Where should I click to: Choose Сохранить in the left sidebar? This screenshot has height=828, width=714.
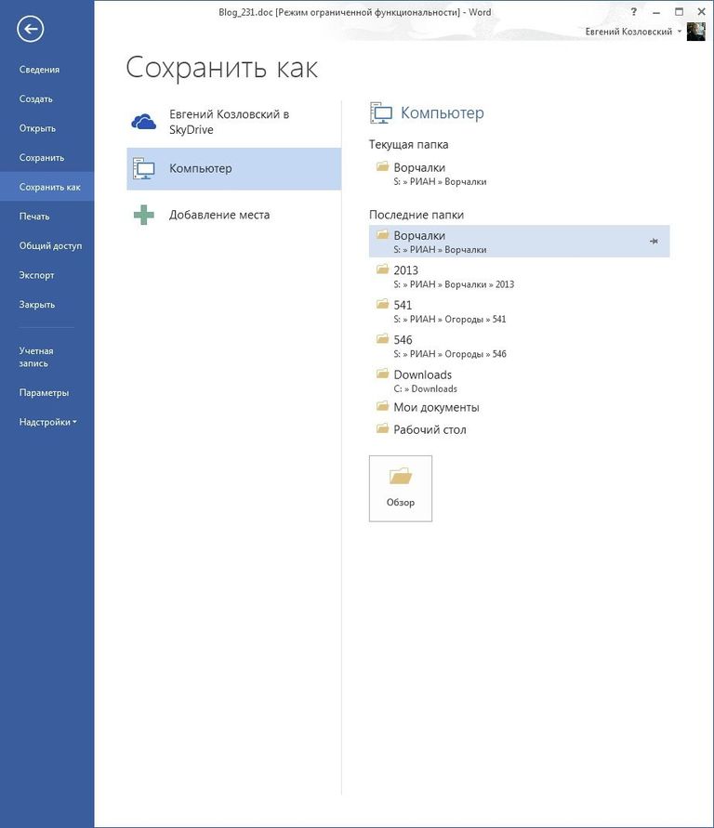pos(41,157)
